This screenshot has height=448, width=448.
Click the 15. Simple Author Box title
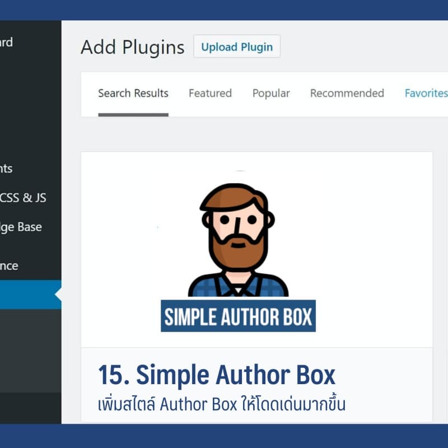pos(216,375)
